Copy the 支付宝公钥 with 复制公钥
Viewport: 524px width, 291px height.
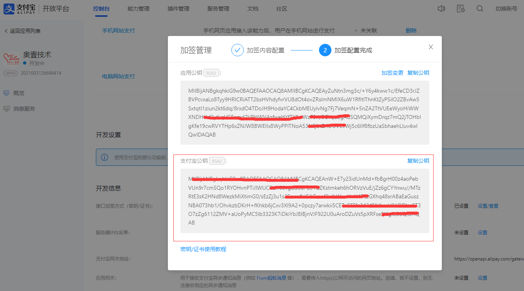click(x=418, y=161)
